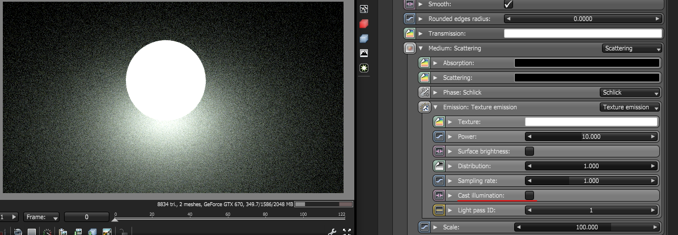Expand the Transmission row triangle
Image resolution: width=678 pixels, height=235 pixels.
[421, 34]
